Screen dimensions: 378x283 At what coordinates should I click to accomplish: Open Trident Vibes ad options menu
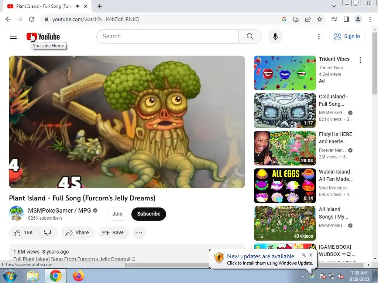pos(360,60)
